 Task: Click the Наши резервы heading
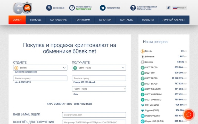[155, 42]
